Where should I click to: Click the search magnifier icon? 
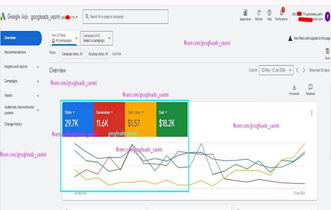point(87,17)
